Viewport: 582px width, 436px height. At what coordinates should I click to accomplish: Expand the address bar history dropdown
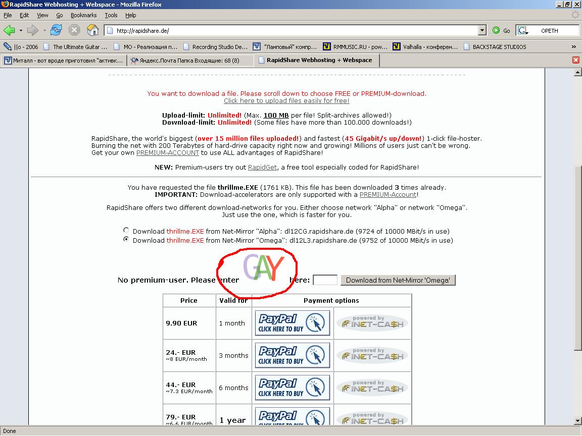point(482,31)
